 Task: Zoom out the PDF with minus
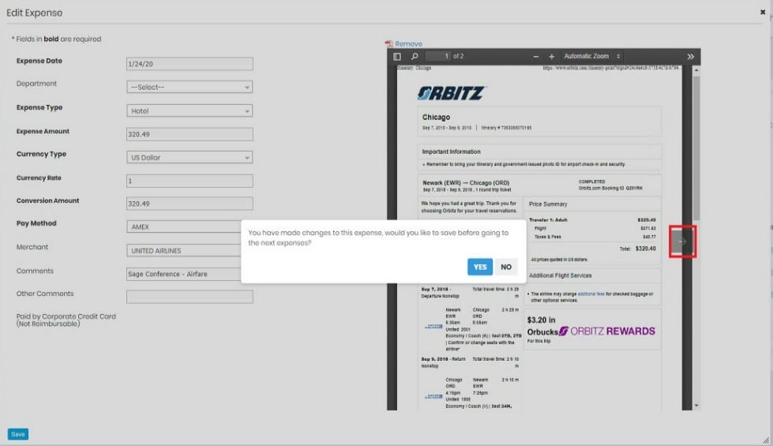536,57
